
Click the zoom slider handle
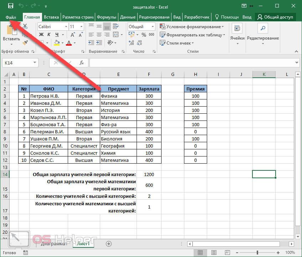(x=257, y=253)
